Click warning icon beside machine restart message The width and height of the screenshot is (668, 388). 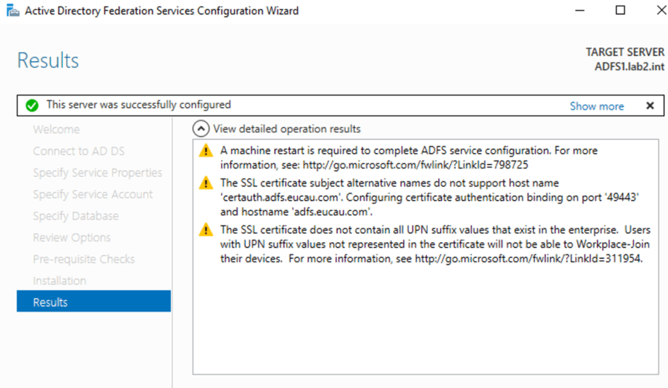click(206, 151)
